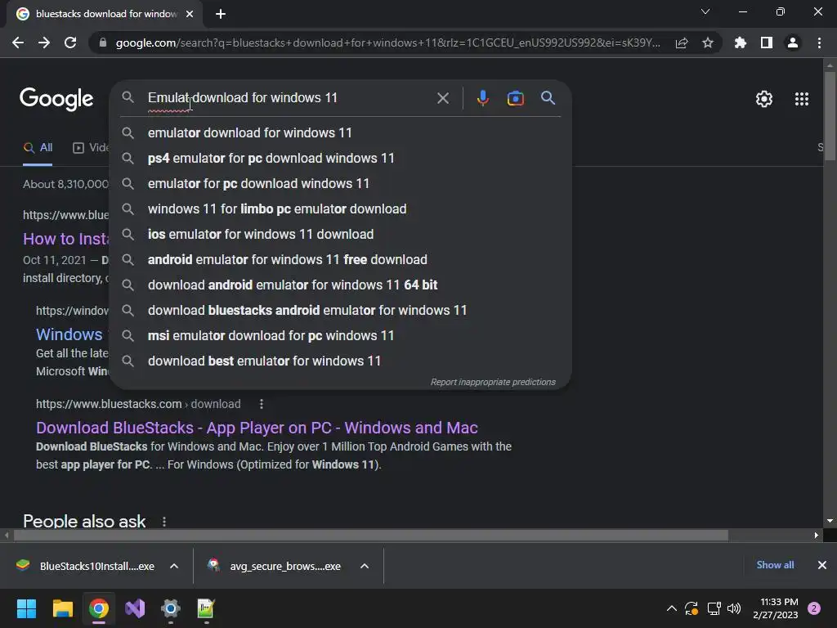
Task: Open volume control in tray
Action: coord(734,608)
